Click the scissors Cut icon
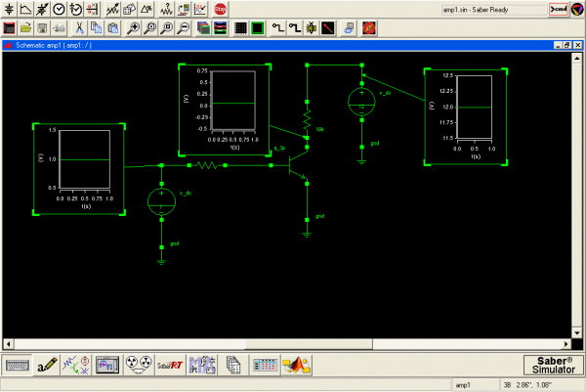 [78, 27]
